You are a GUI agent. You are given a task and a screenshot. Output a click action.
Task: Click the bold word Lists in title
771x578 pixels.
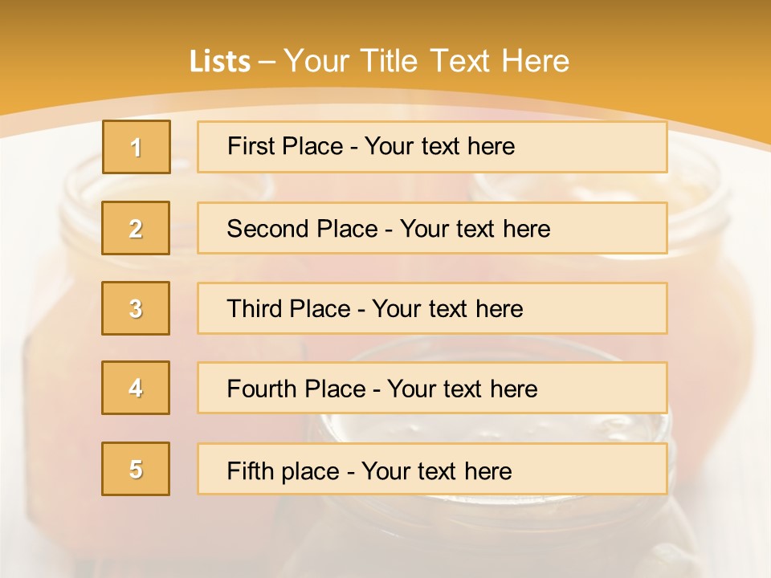220,61
